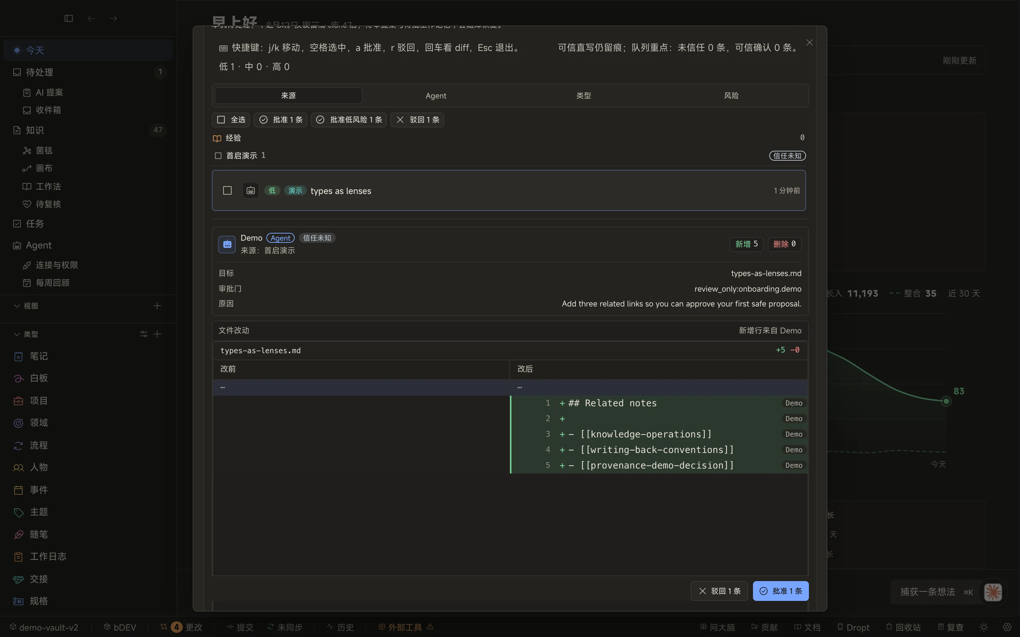1020x637 pixels.
Task: Check the 首启演示 group checkbox
Action: [218, 156]
